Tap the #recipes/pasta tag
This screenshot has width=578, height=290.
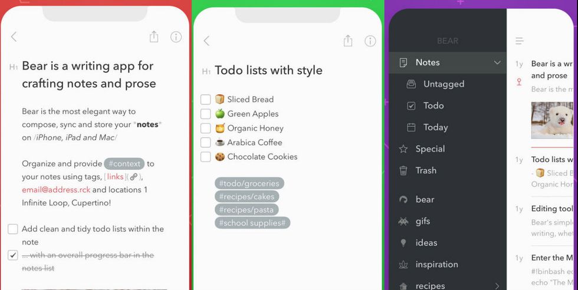[247, 209]
